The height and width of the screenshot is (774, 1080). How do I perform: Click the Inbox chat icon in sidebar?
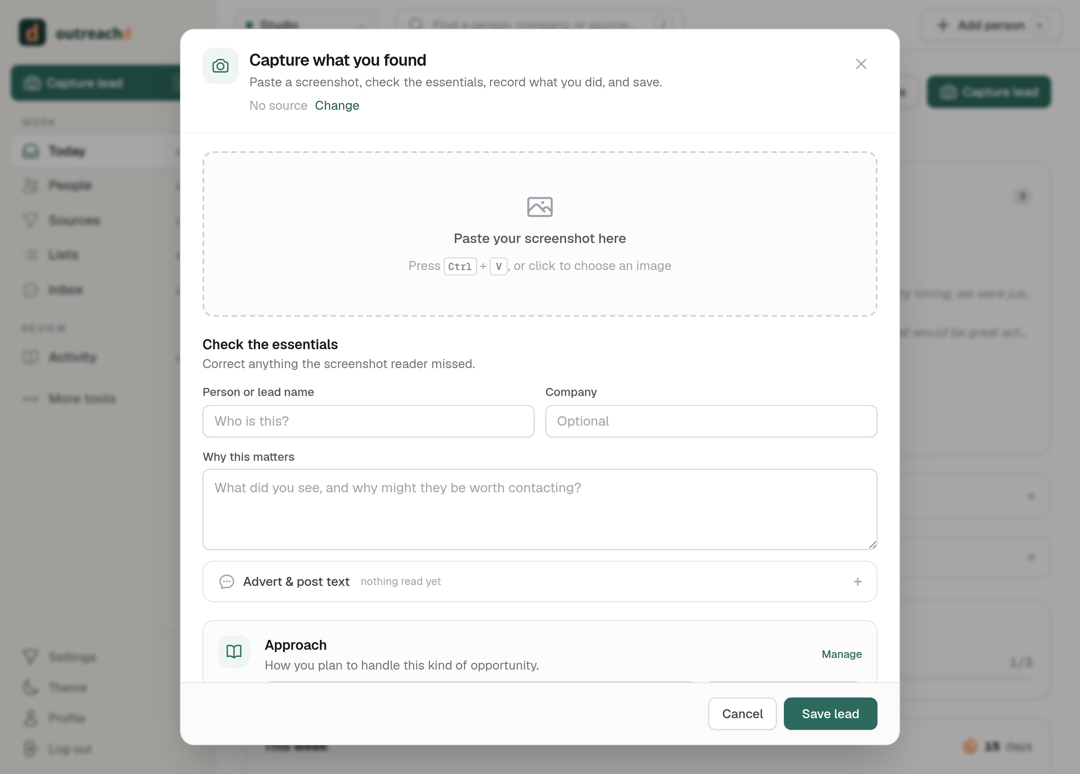(x=31, y=290)
